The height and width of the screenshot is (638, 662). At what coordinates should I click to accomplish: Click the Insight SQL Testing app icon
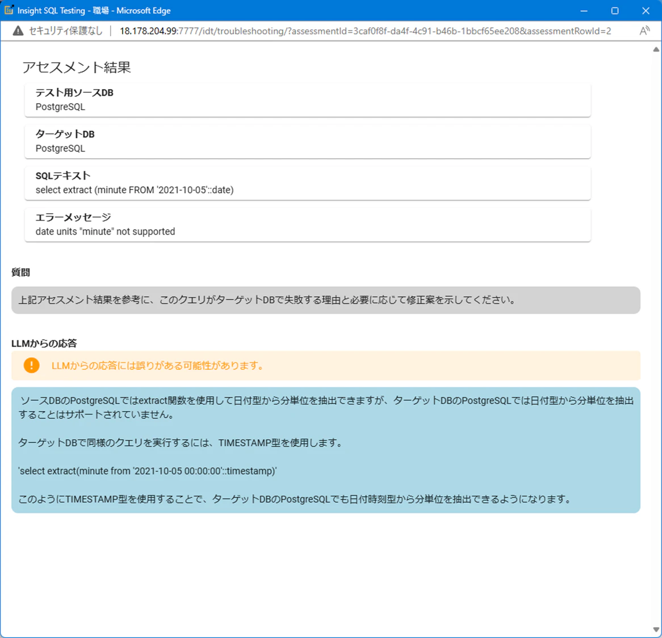9,10
